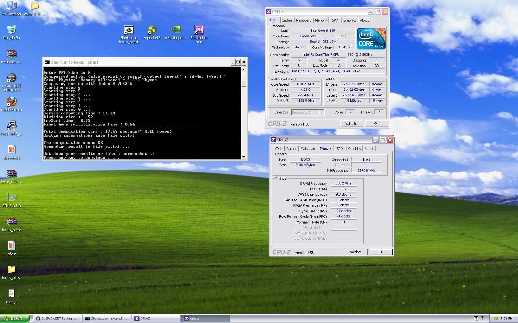Click the NB Frequency 3670.6 MHz field
The image size is (518, 323).
coord(366,170)
